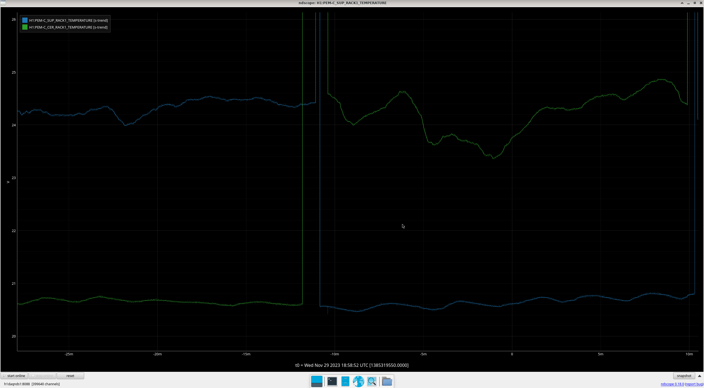Click the stop online button
The image size is (704, 388).
[x=42, y=376]
